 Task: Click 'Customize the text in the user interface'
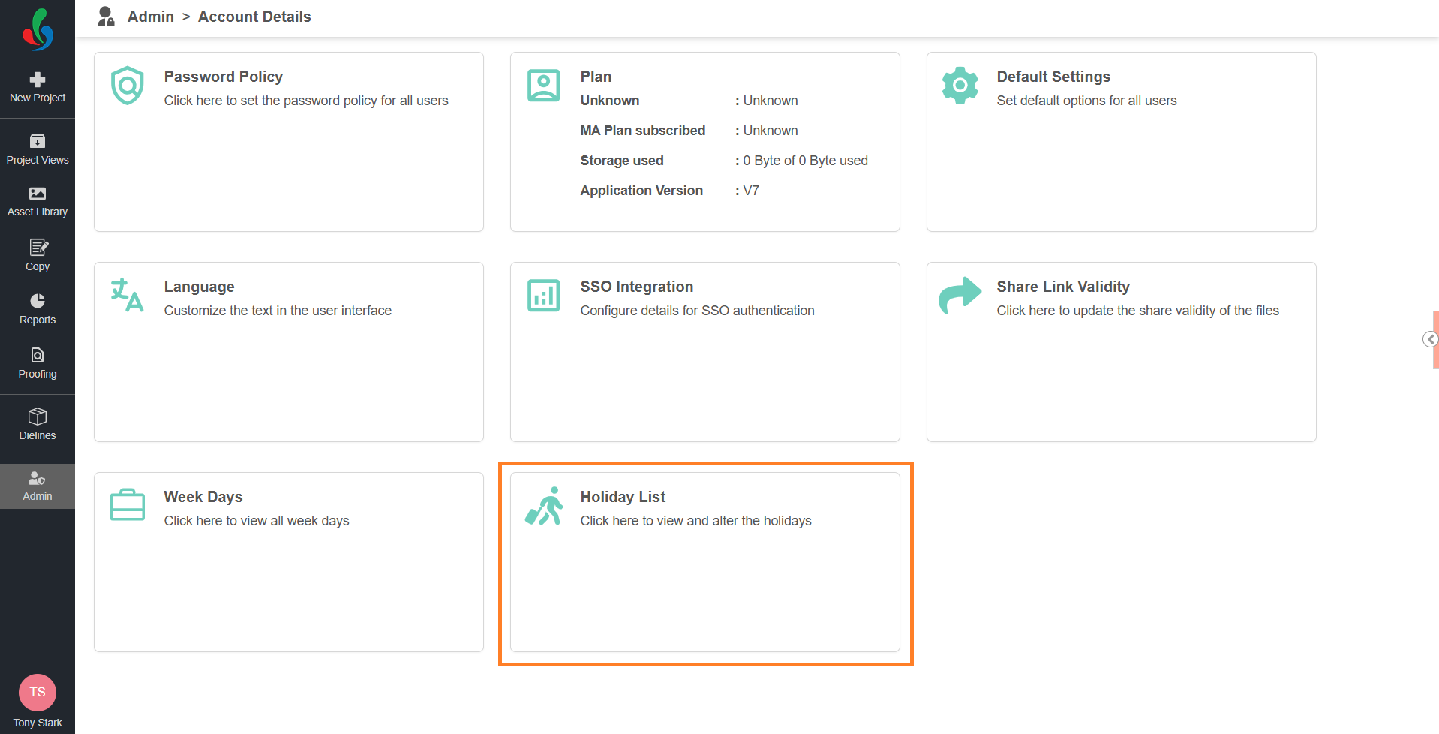tap(278, 311)
